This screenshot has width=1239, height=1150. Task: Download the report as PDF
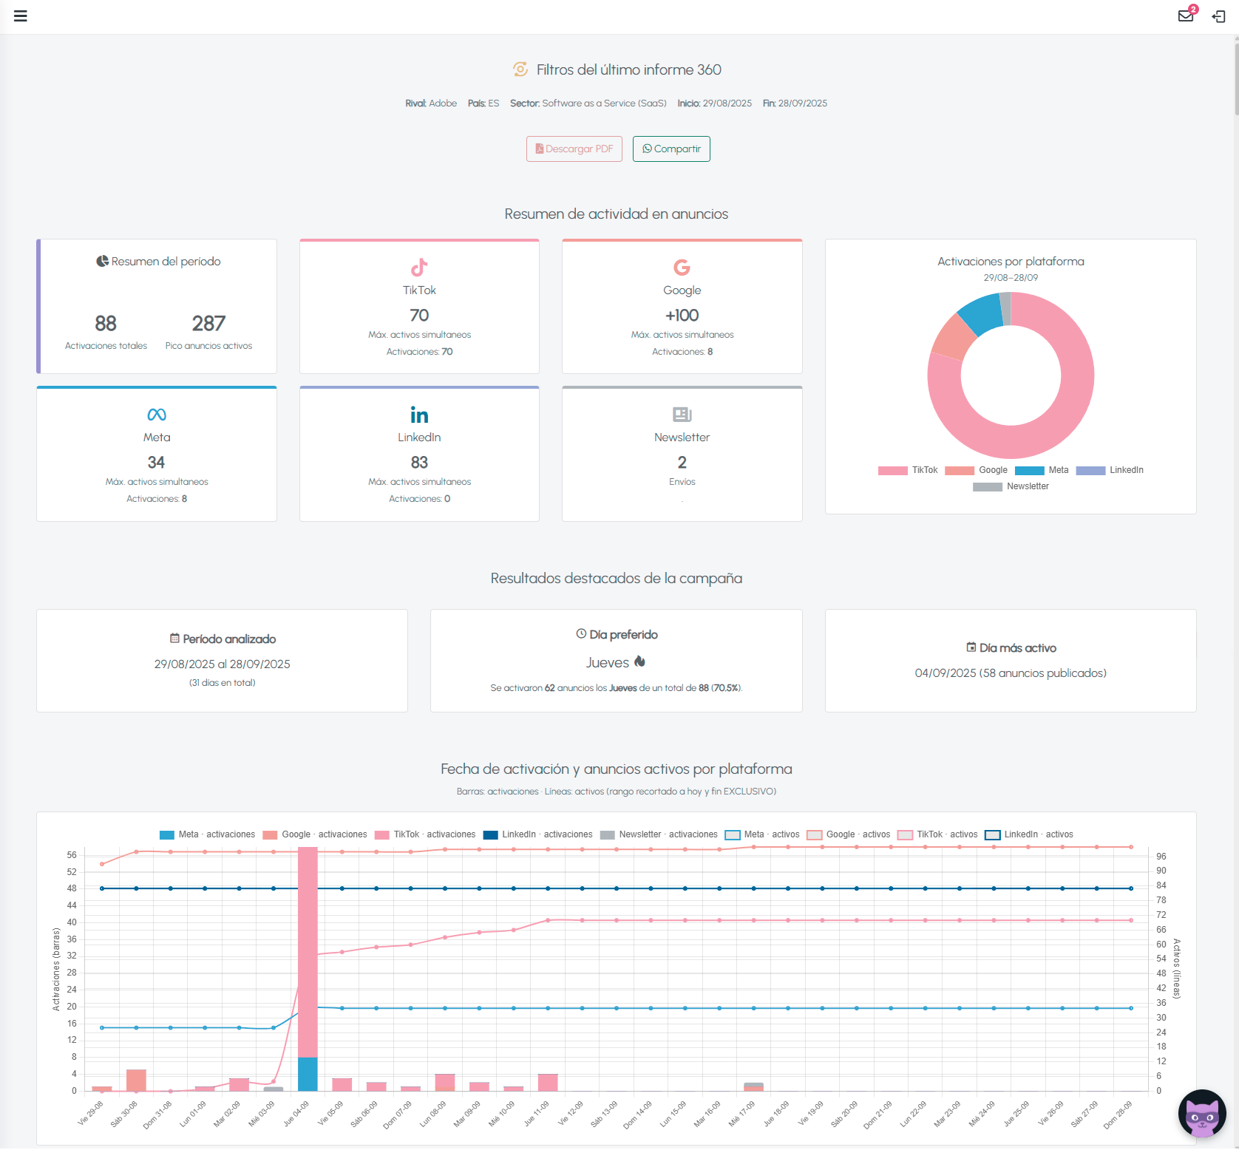coord(574,149)
